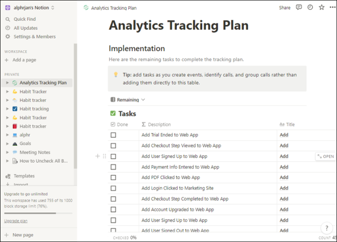Viewport: 337px width, 242px height.
Task: Open the comments speech bubble icon
Action: pyautogui.click(x=299, y=7)
